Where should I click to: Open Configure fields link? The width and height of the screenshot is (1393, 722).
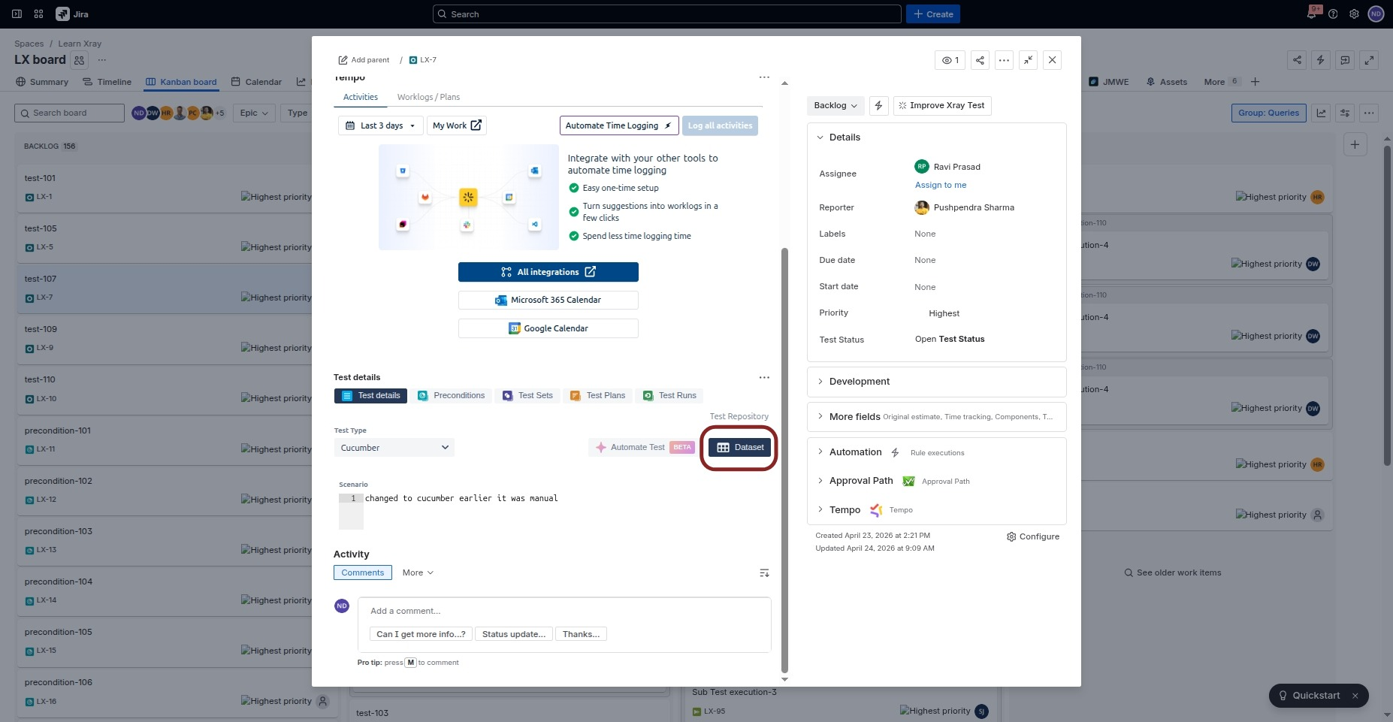pyautogui.click(x=1033, y=537)
